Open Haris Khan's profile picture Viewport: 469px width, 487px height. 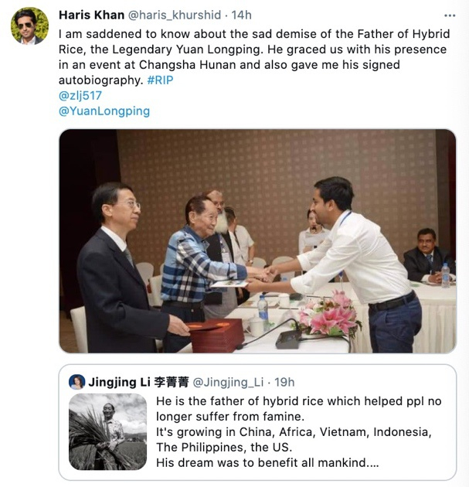point(29,26)
